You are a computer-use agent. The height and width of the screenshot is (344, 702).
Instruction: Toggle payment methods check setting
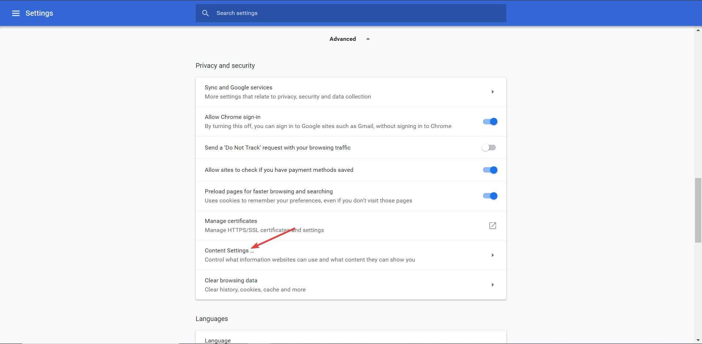point(490,170)
